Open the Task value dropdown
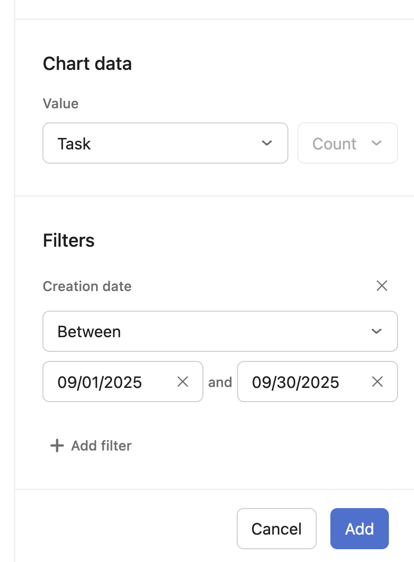Viewport: 414px width, 562px height. (x=165, y=143)
